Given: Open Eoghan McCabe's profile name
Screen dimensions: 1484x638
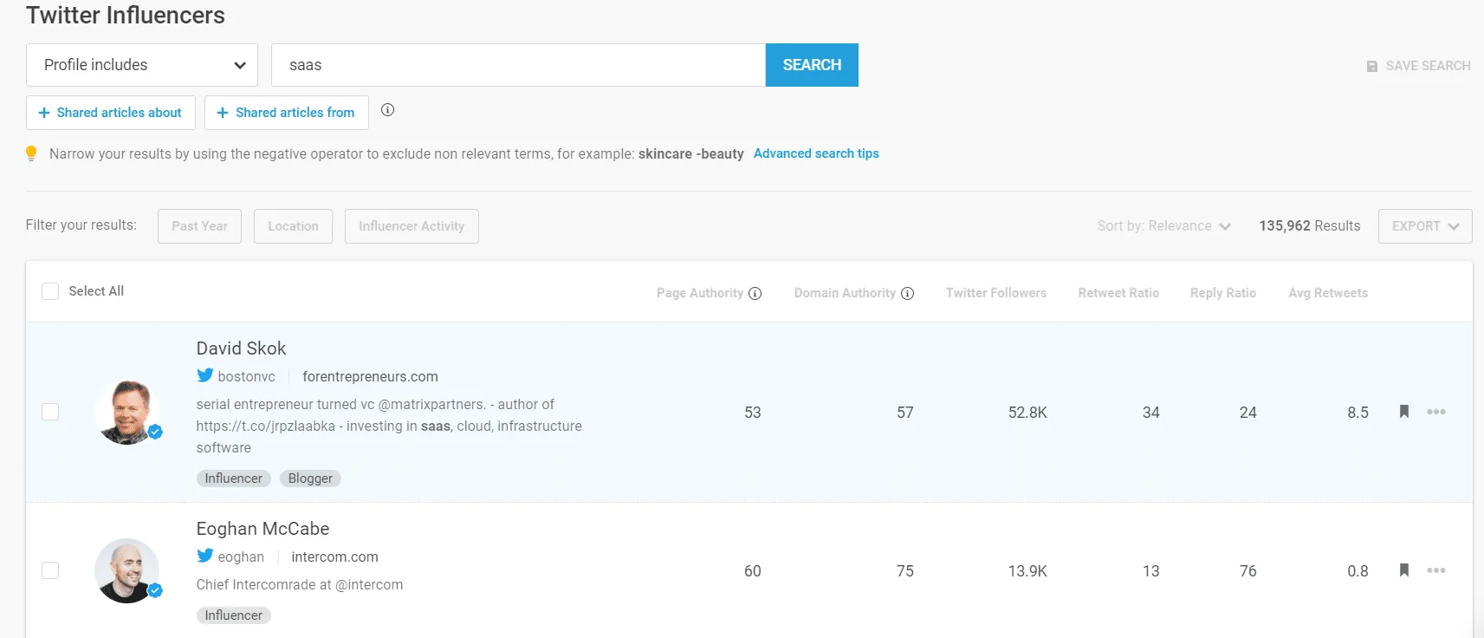Looking at the screenshot, I should tap(262, 529).
